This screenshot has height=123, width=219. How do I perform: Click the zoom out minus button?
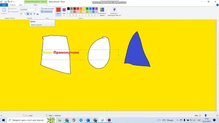point(200,115)
